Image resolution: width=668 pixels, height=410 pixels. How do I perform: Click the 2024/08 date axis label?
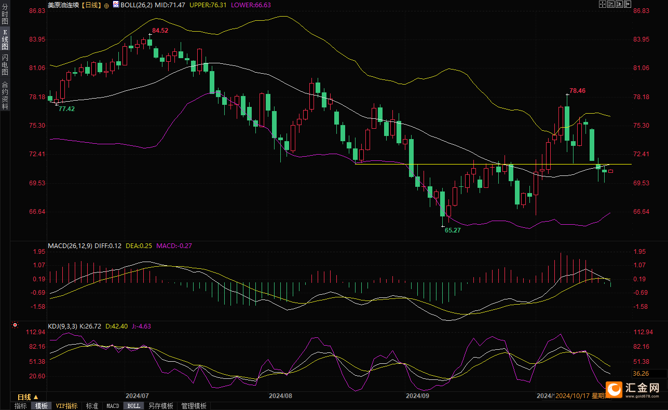(x=280, y=395)
